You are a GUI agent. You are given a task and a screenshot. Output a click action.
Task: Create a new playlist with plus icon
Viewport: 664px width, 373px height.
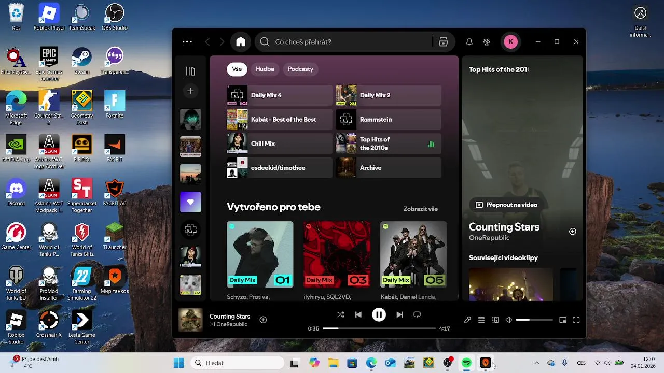tap(190, 91)
